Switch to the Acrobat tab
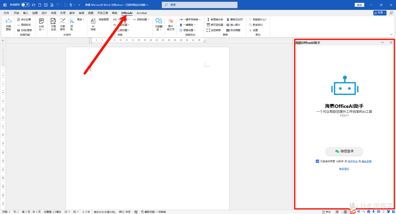The image size is (396, 214). coord(142,13)
